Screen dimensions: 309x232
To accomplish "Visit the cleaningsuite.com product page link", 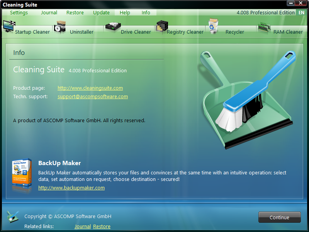I will coord(90,88).
